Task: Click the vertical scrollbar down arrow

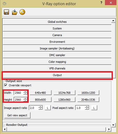Action: coord(113,125)
